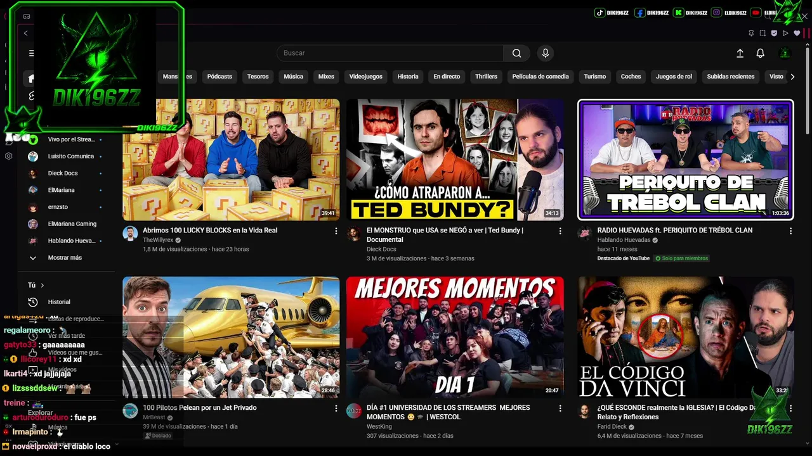Select the Películas de comedia chip
The image size is (812, 456).
(540, 77)
